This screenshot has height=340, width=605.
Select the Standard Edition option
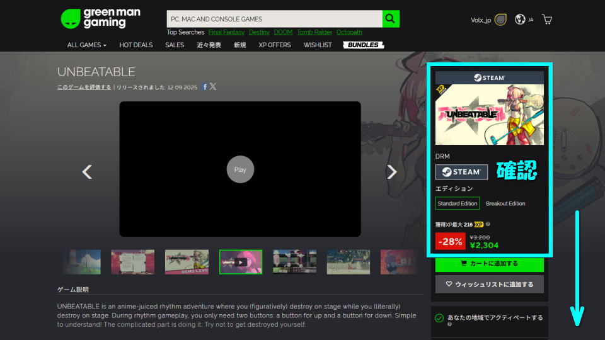[x=458, y=203]
